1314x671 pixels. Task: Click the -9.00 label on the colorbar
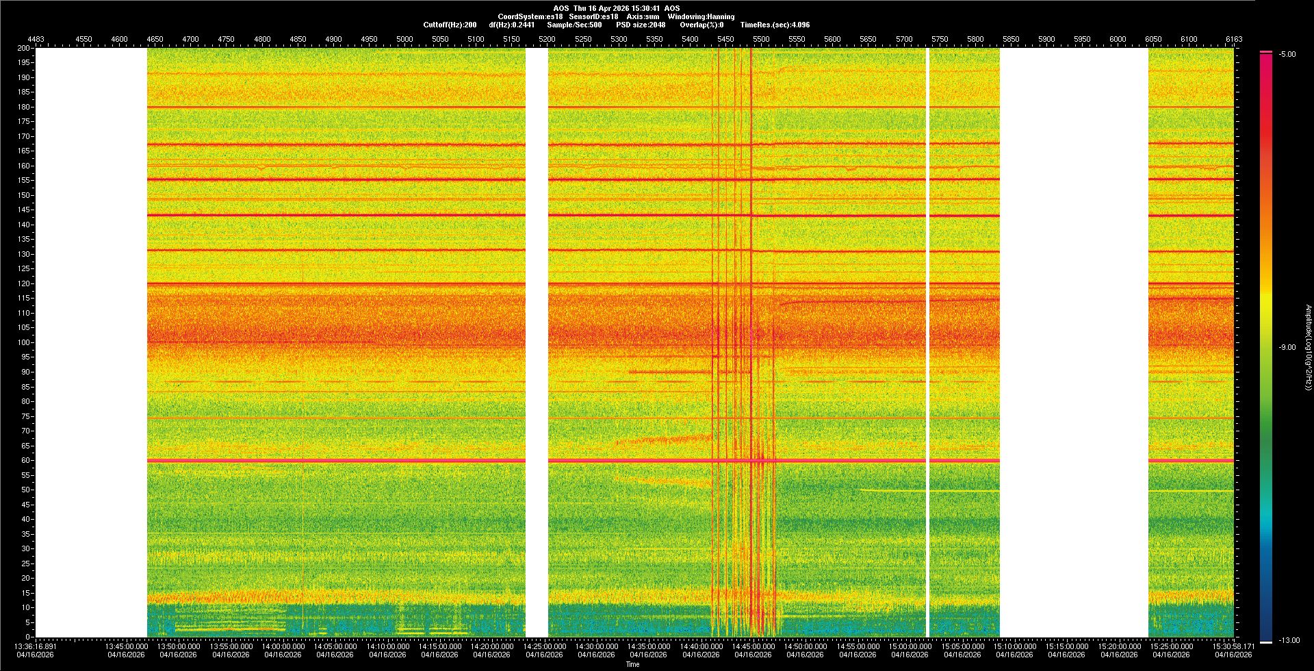point(1287,347)
